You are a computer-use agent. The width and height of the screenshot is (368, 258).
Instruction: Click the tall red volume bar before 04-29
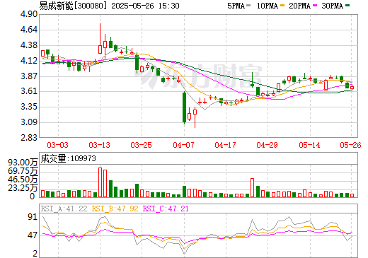[x=252, y=188]
